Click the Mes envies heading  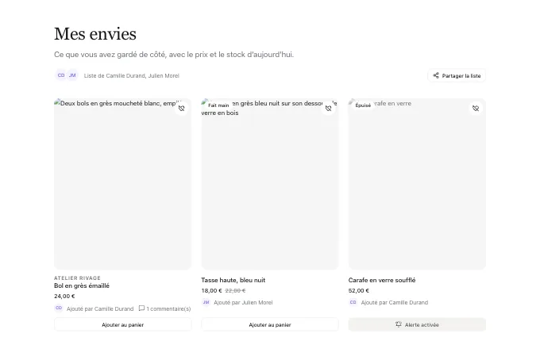point(95,33)
